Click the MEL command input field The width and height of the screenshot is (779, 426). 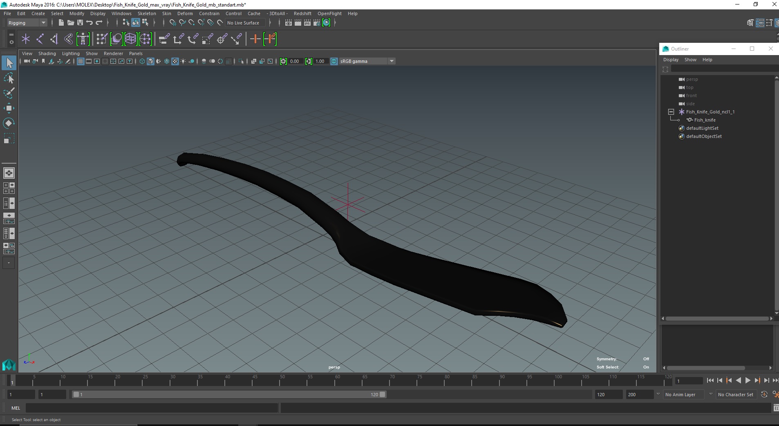[152, 408]
